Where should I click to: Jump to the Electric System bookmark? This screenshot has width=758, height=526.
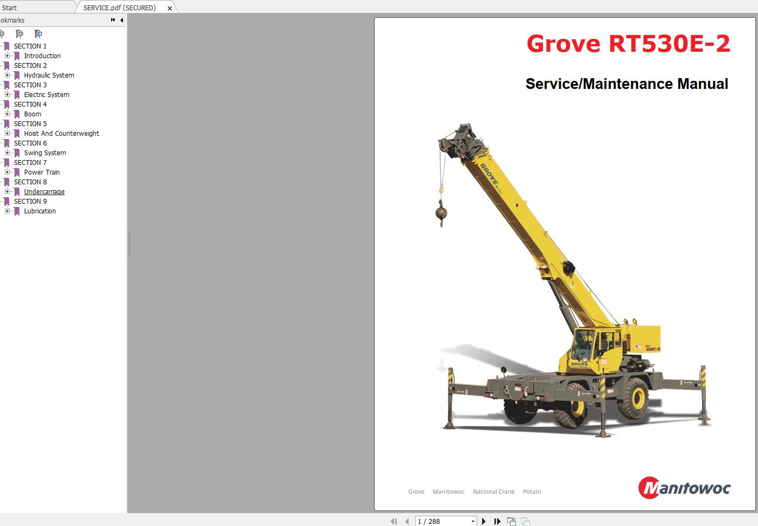pos(47,95)
